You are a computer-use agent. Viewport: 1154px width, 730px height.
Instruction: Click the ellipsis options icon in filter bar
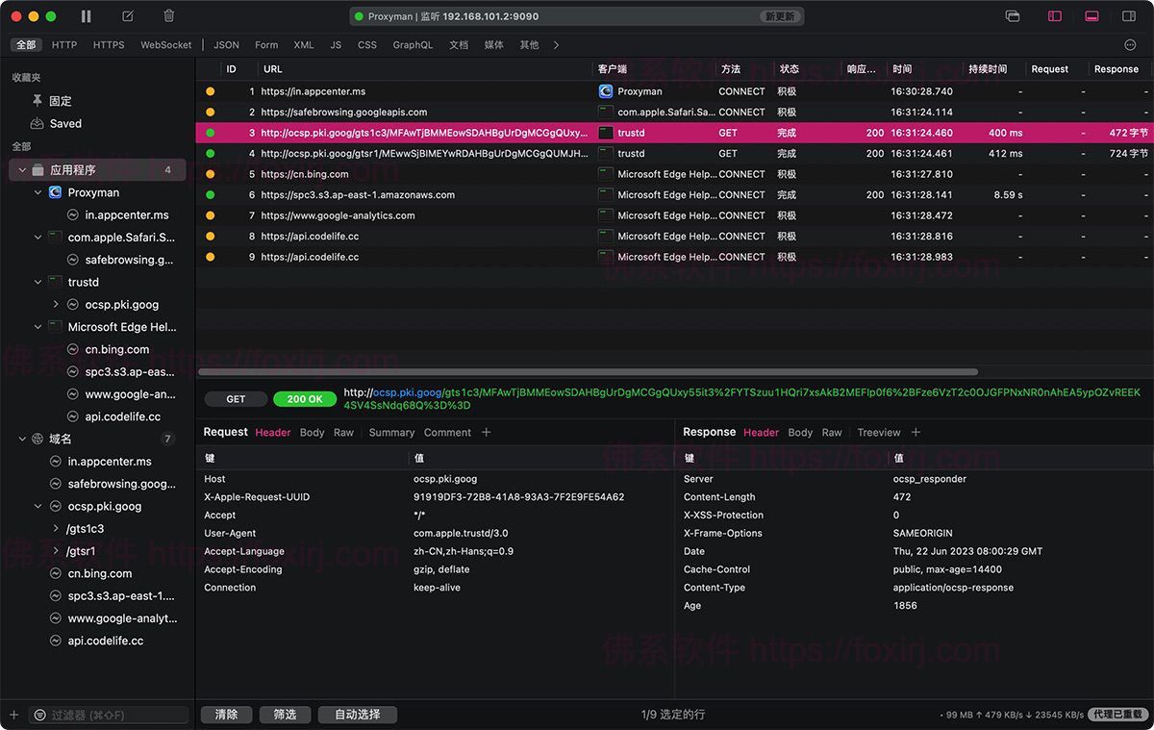1130,45
